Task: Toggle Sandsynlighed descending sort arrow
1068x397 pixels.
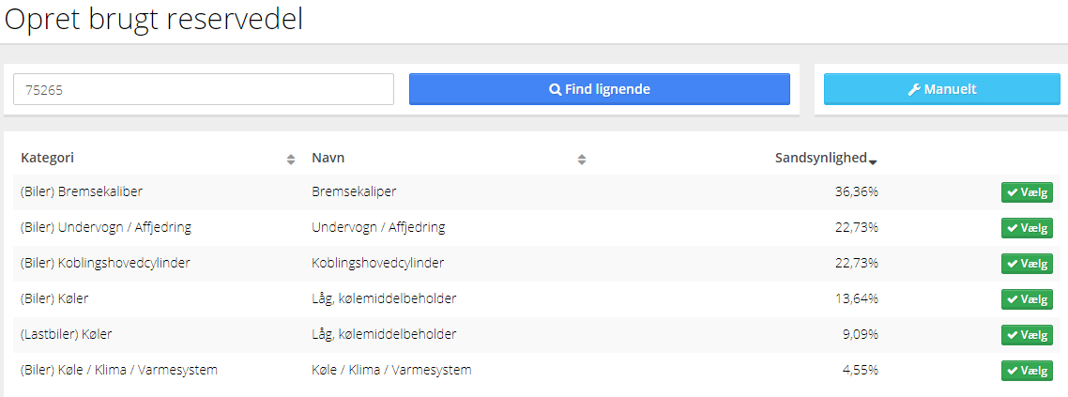Action: click(x=873, y=161)
